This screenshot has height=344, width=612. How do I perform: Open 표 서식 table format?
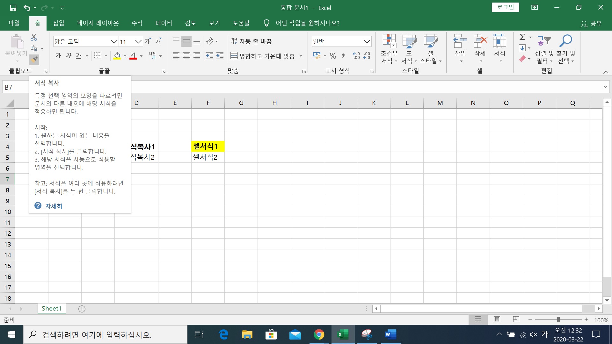pyautogui.click(x=409, y=48)
